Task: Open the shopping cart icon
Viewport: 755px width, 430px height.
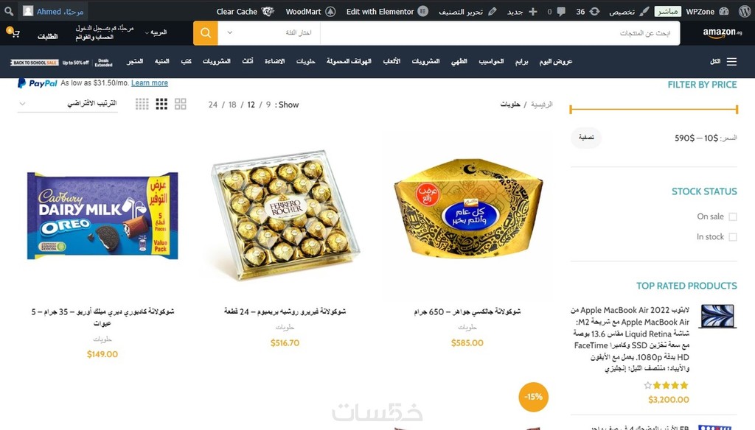Action: (x=15, y=33)
